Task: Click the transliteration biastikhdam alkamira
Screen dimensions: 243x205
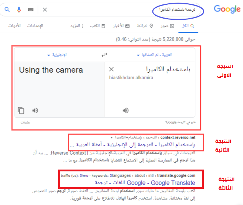Action: pos(131,77)
